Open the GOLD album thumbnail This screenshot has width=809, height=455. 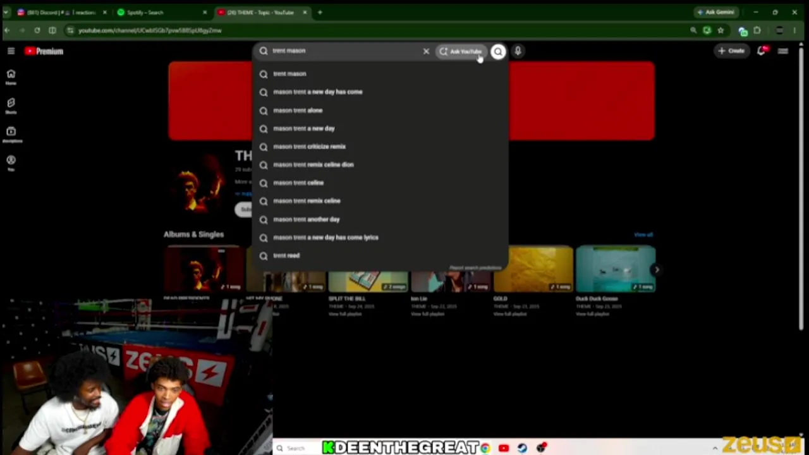tap(533, 269)
